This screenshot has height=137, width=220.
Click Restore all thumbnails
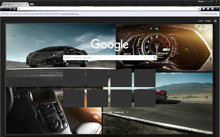pyautogui.click(x=119, y=112)
